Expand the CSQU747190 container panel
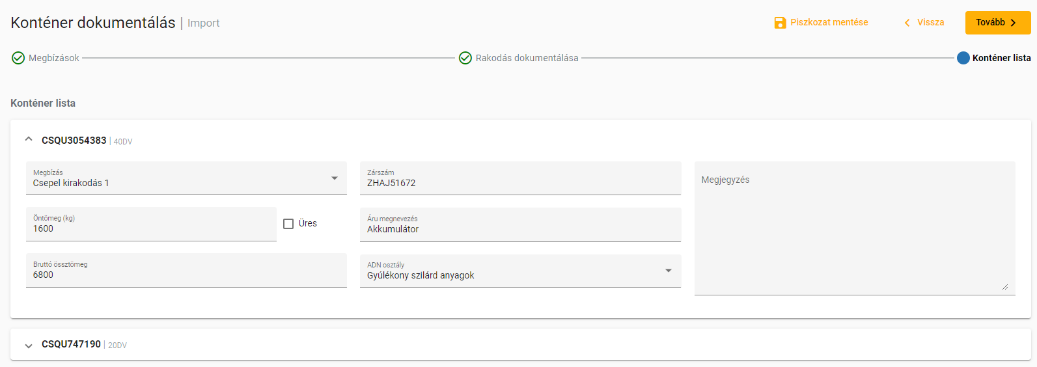This screenshot has width=1037, height=367. 29,346
